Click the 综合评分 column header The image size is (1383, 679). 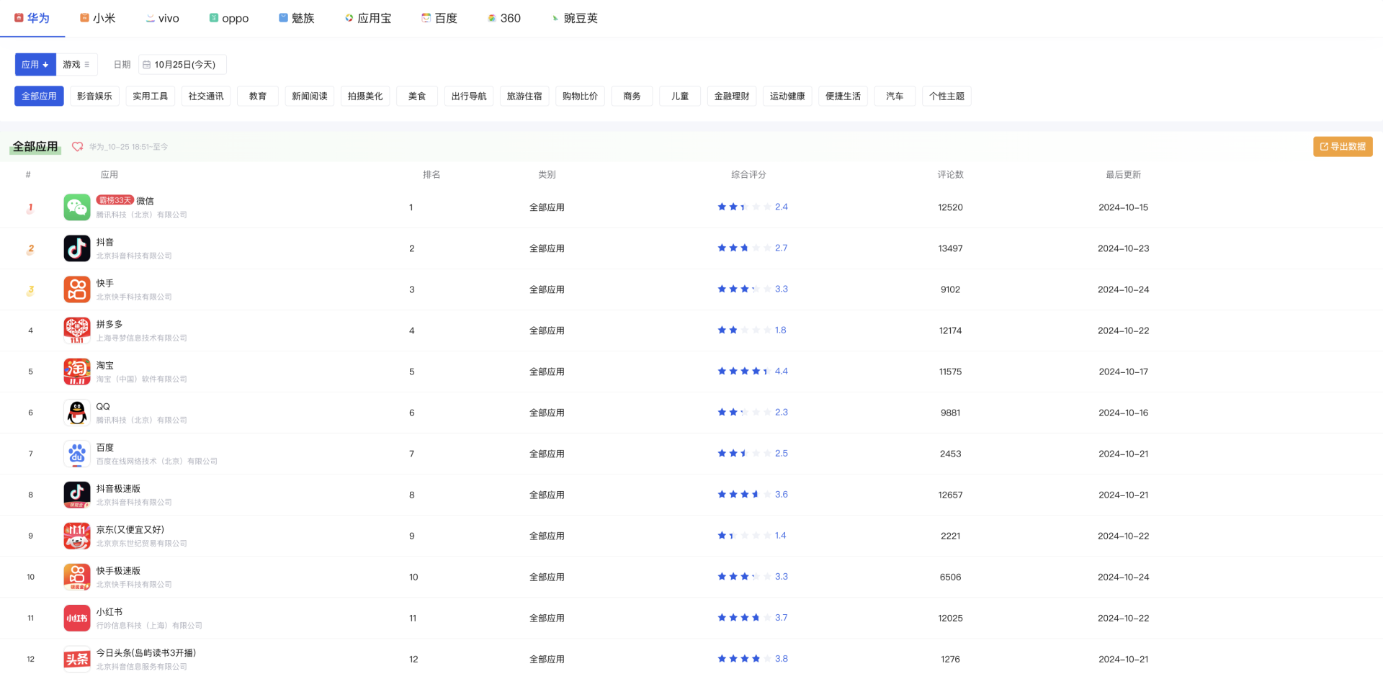(x=748, y=174)
